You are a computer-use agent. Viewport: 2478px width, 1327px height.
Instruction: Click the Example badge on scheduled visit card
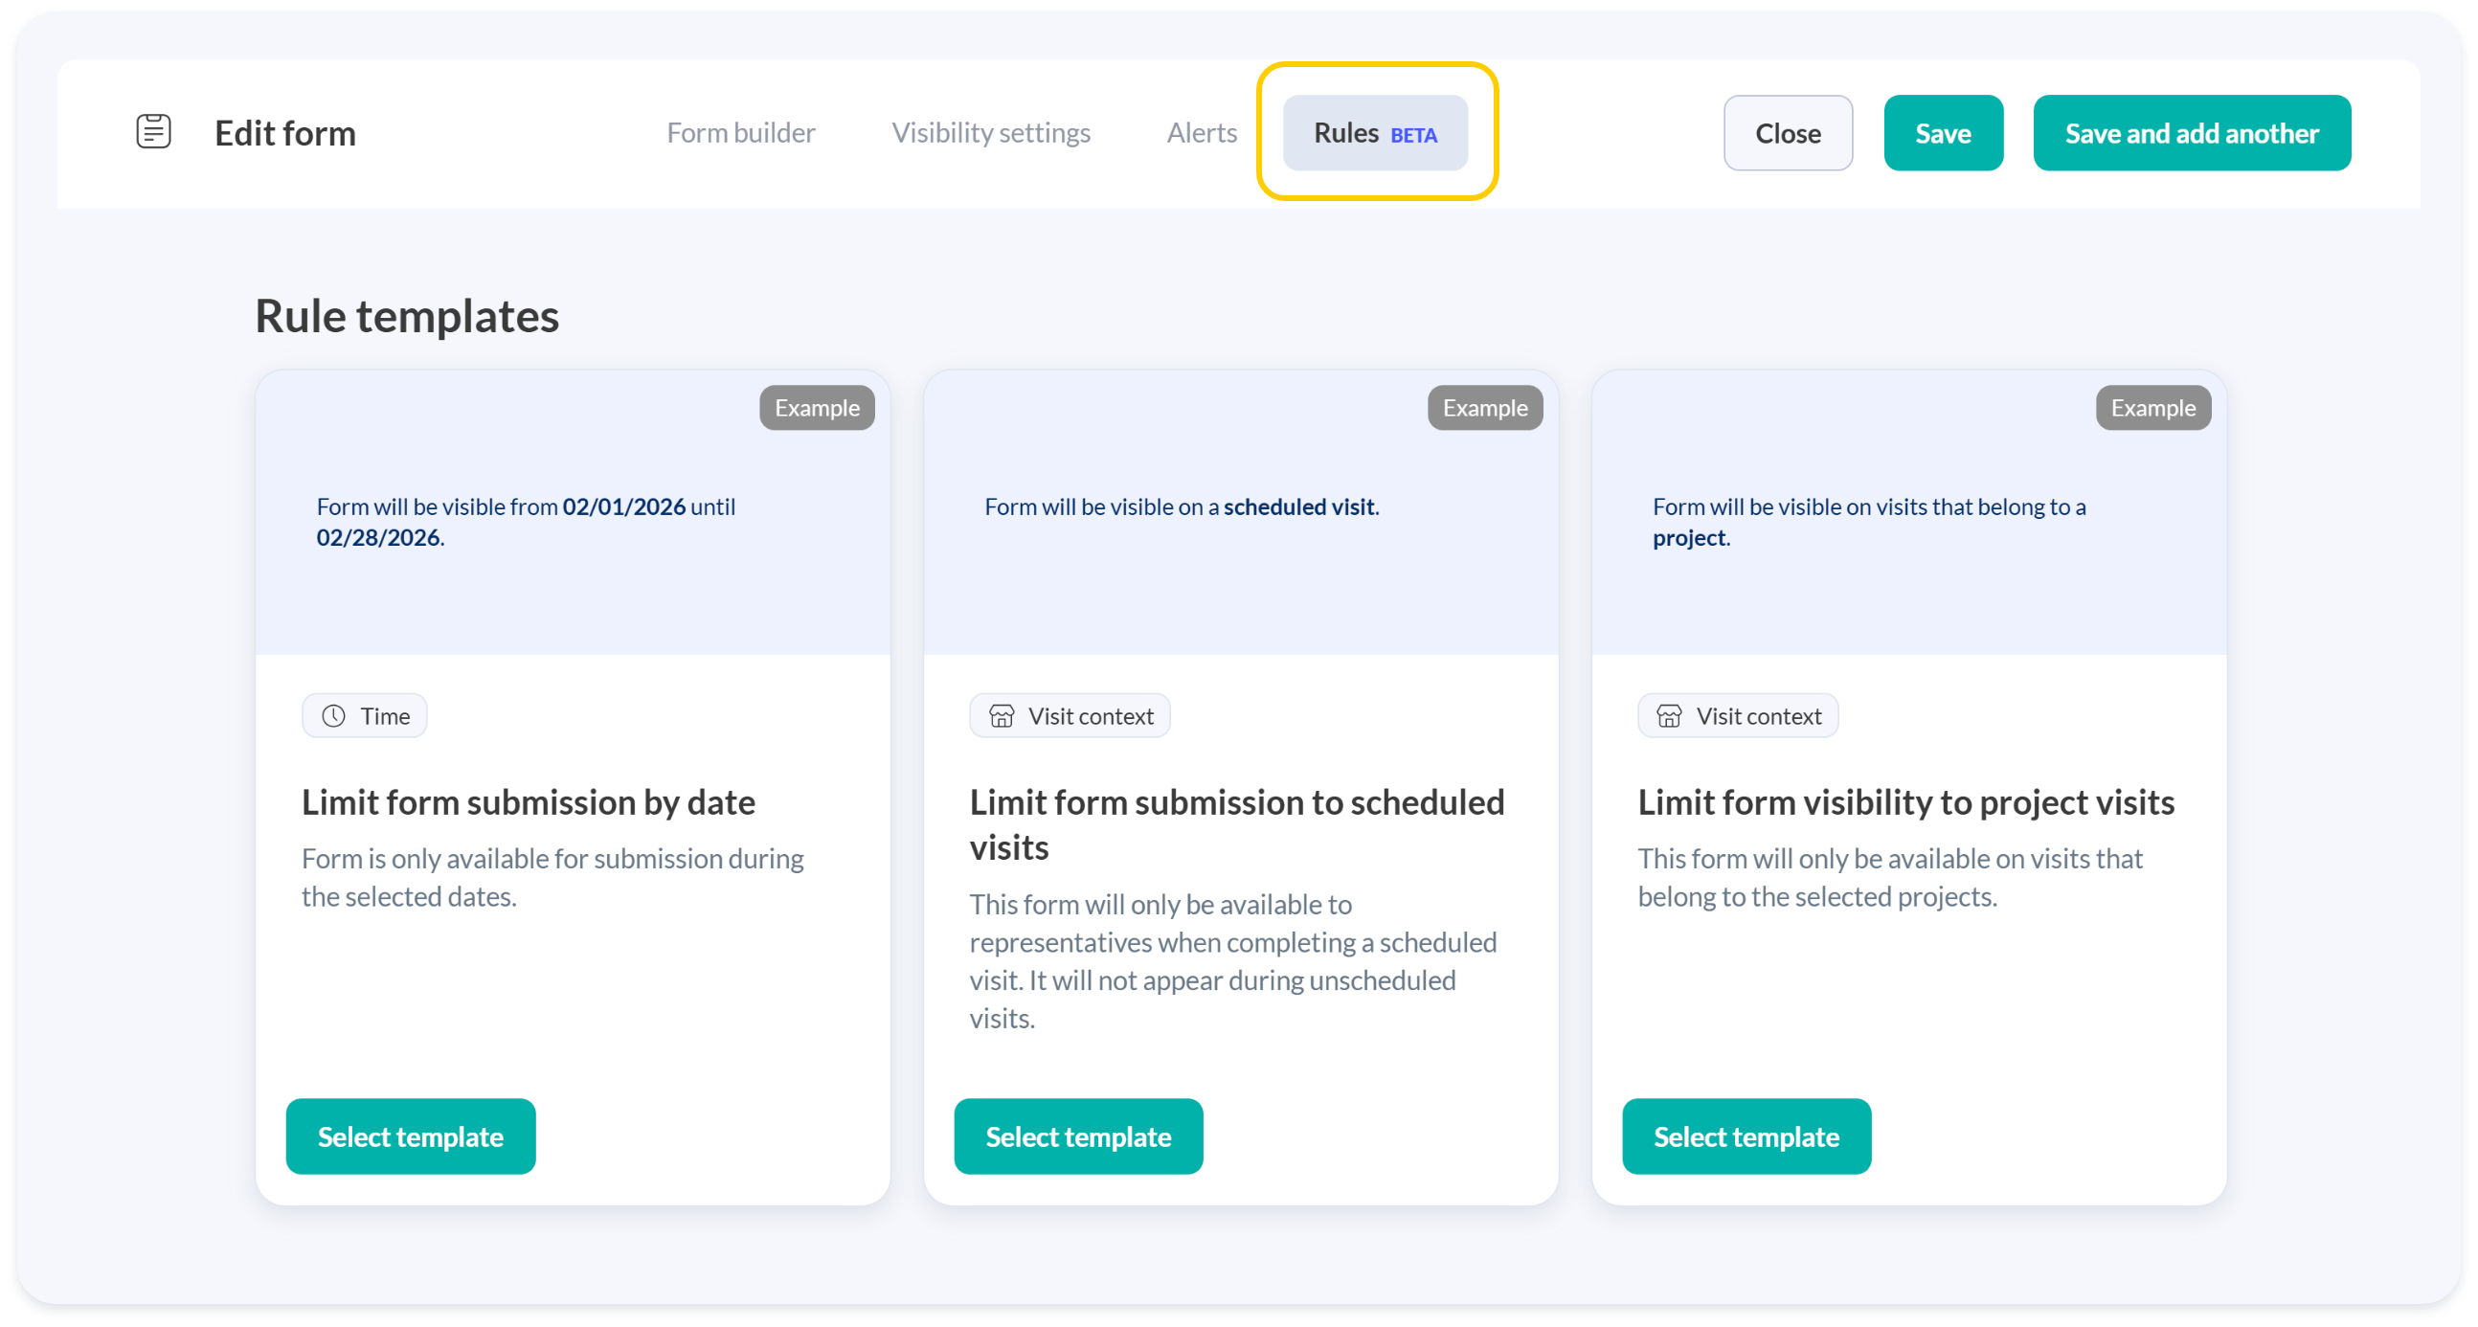tap(1484, 408)
